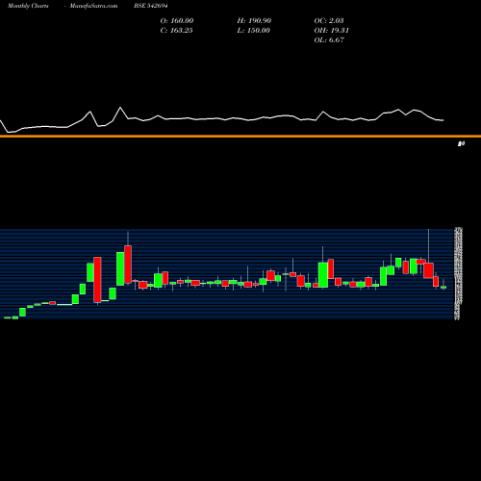
Task: Click the close value 'C: 163.25'
Action: [176, 30]
